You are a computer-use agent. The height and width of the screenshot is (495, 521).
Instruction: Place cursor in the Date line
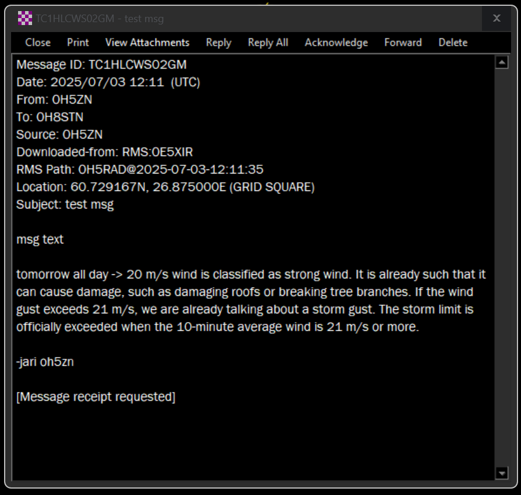[108, 82]
